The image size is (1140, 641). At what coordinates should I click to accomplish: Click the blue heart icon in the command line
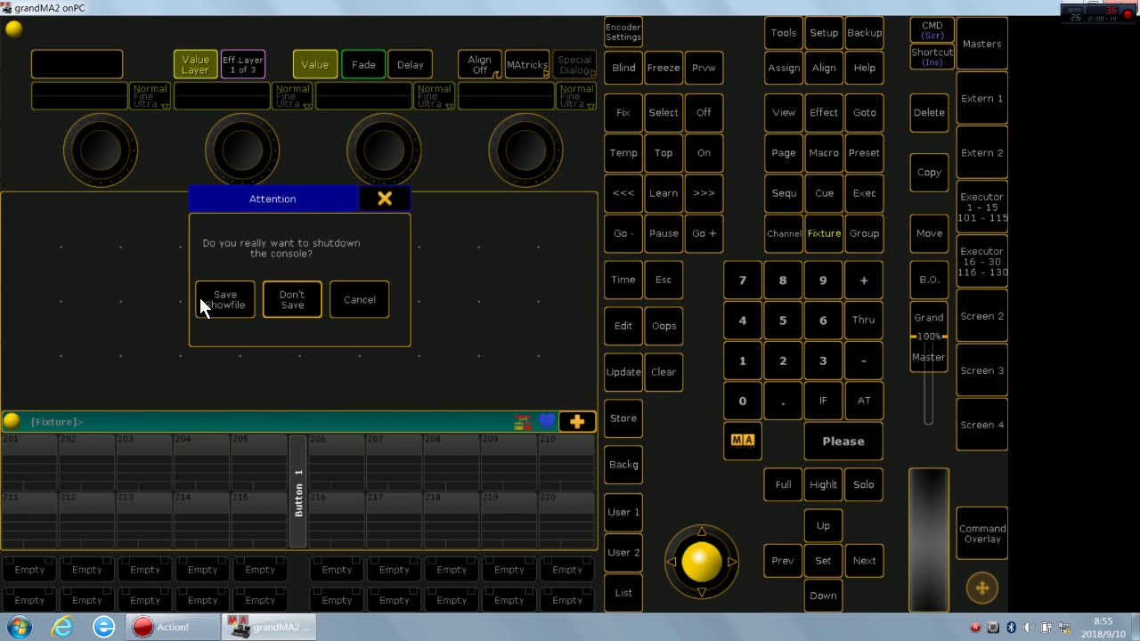547,422
